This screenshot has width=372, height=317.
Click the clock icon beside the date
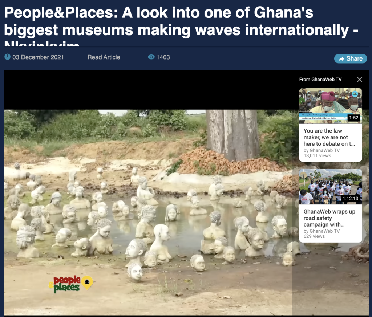coord(7,57)
